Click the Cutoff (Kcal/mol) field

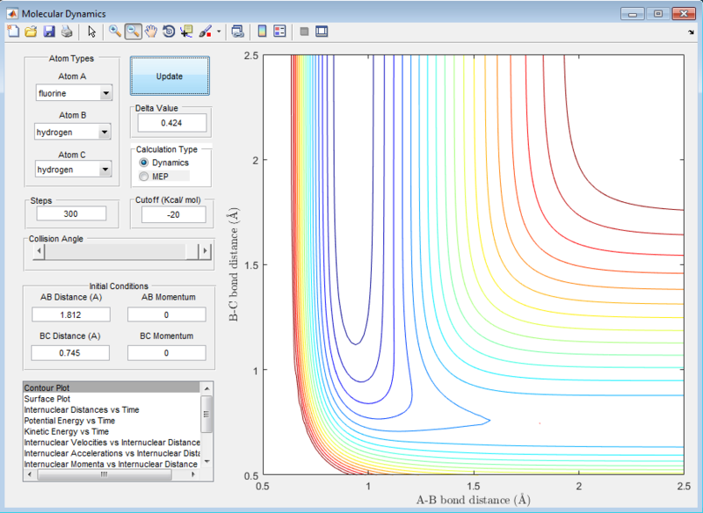click(173, 214)
